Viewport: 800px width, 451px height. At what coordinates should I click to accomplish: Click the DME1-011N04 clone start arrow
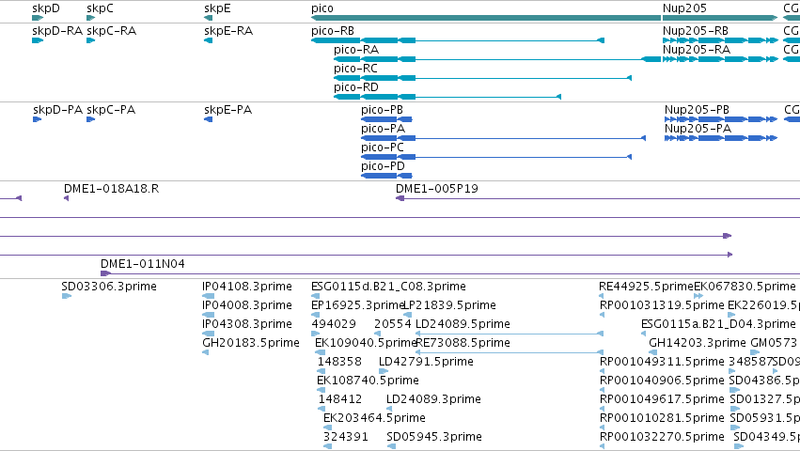tap(106, 273)
